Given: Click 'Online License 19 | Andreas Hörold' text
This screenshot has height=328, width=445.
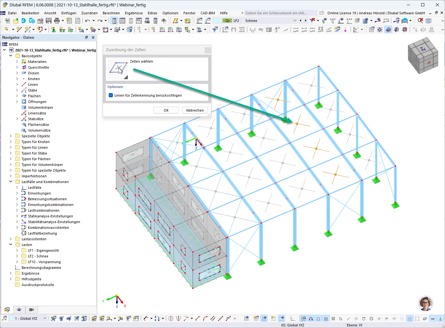Looking at the screenshot, I should (357, 13).
